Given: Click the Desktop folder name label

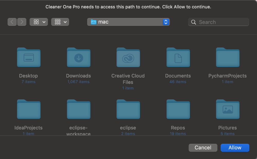Looking at the screenshot, I should (x=29, y=76).
